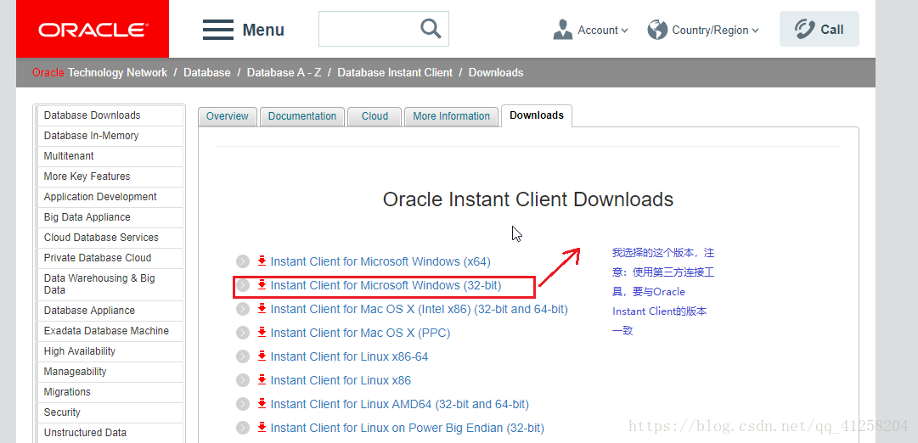Screen dimensions: 918x443
Task: Click the Database A - Z breadcrumb
Action: click(x=284, y=73)
